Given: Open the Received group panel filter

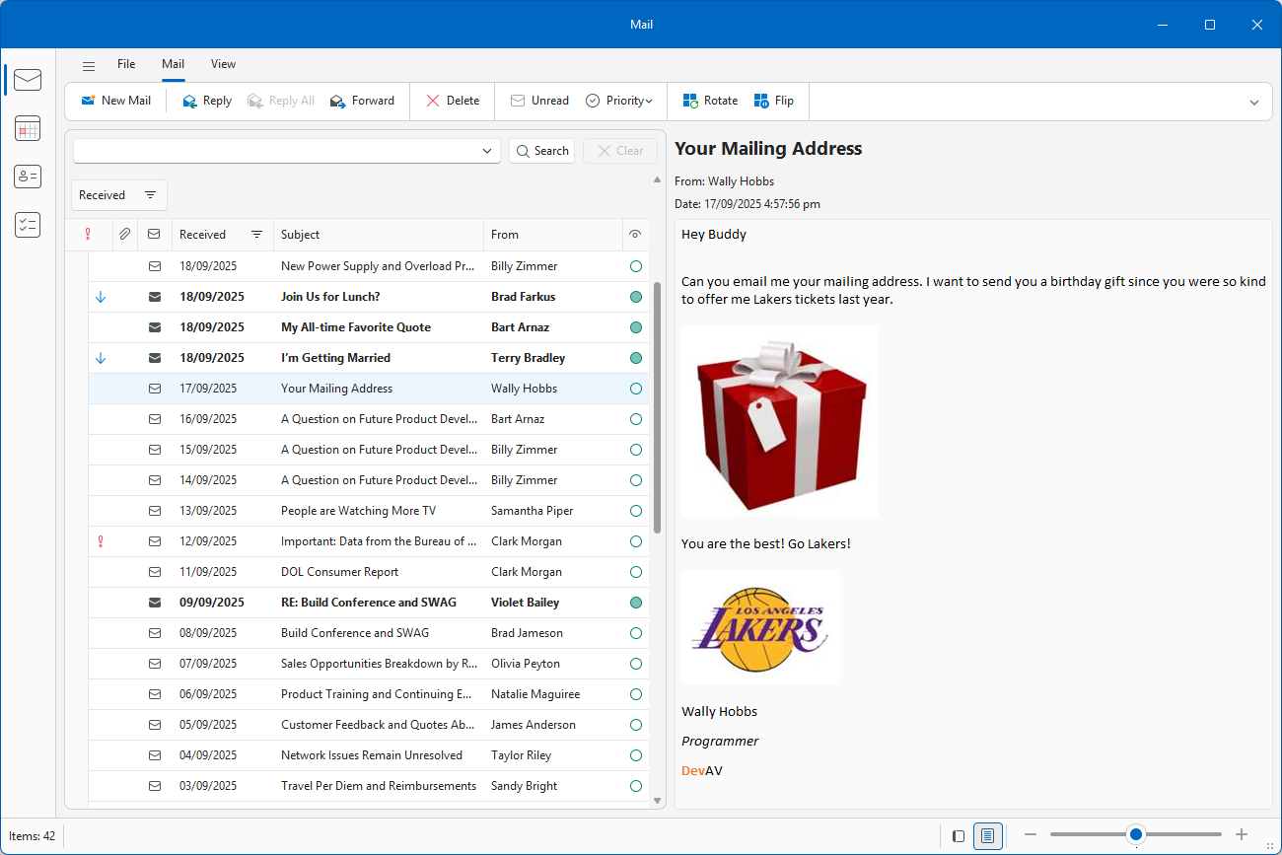Looking at the screenshot, I should tap(150, 195).
